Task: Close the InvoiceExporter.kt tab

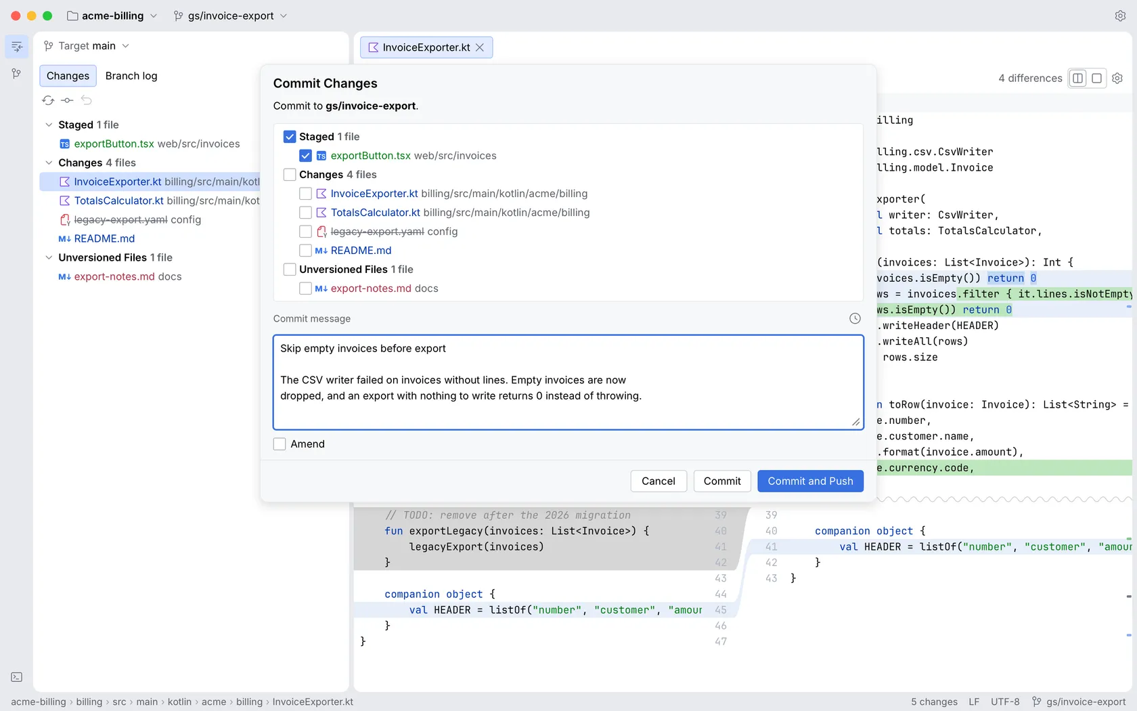Action: [480, 47]
